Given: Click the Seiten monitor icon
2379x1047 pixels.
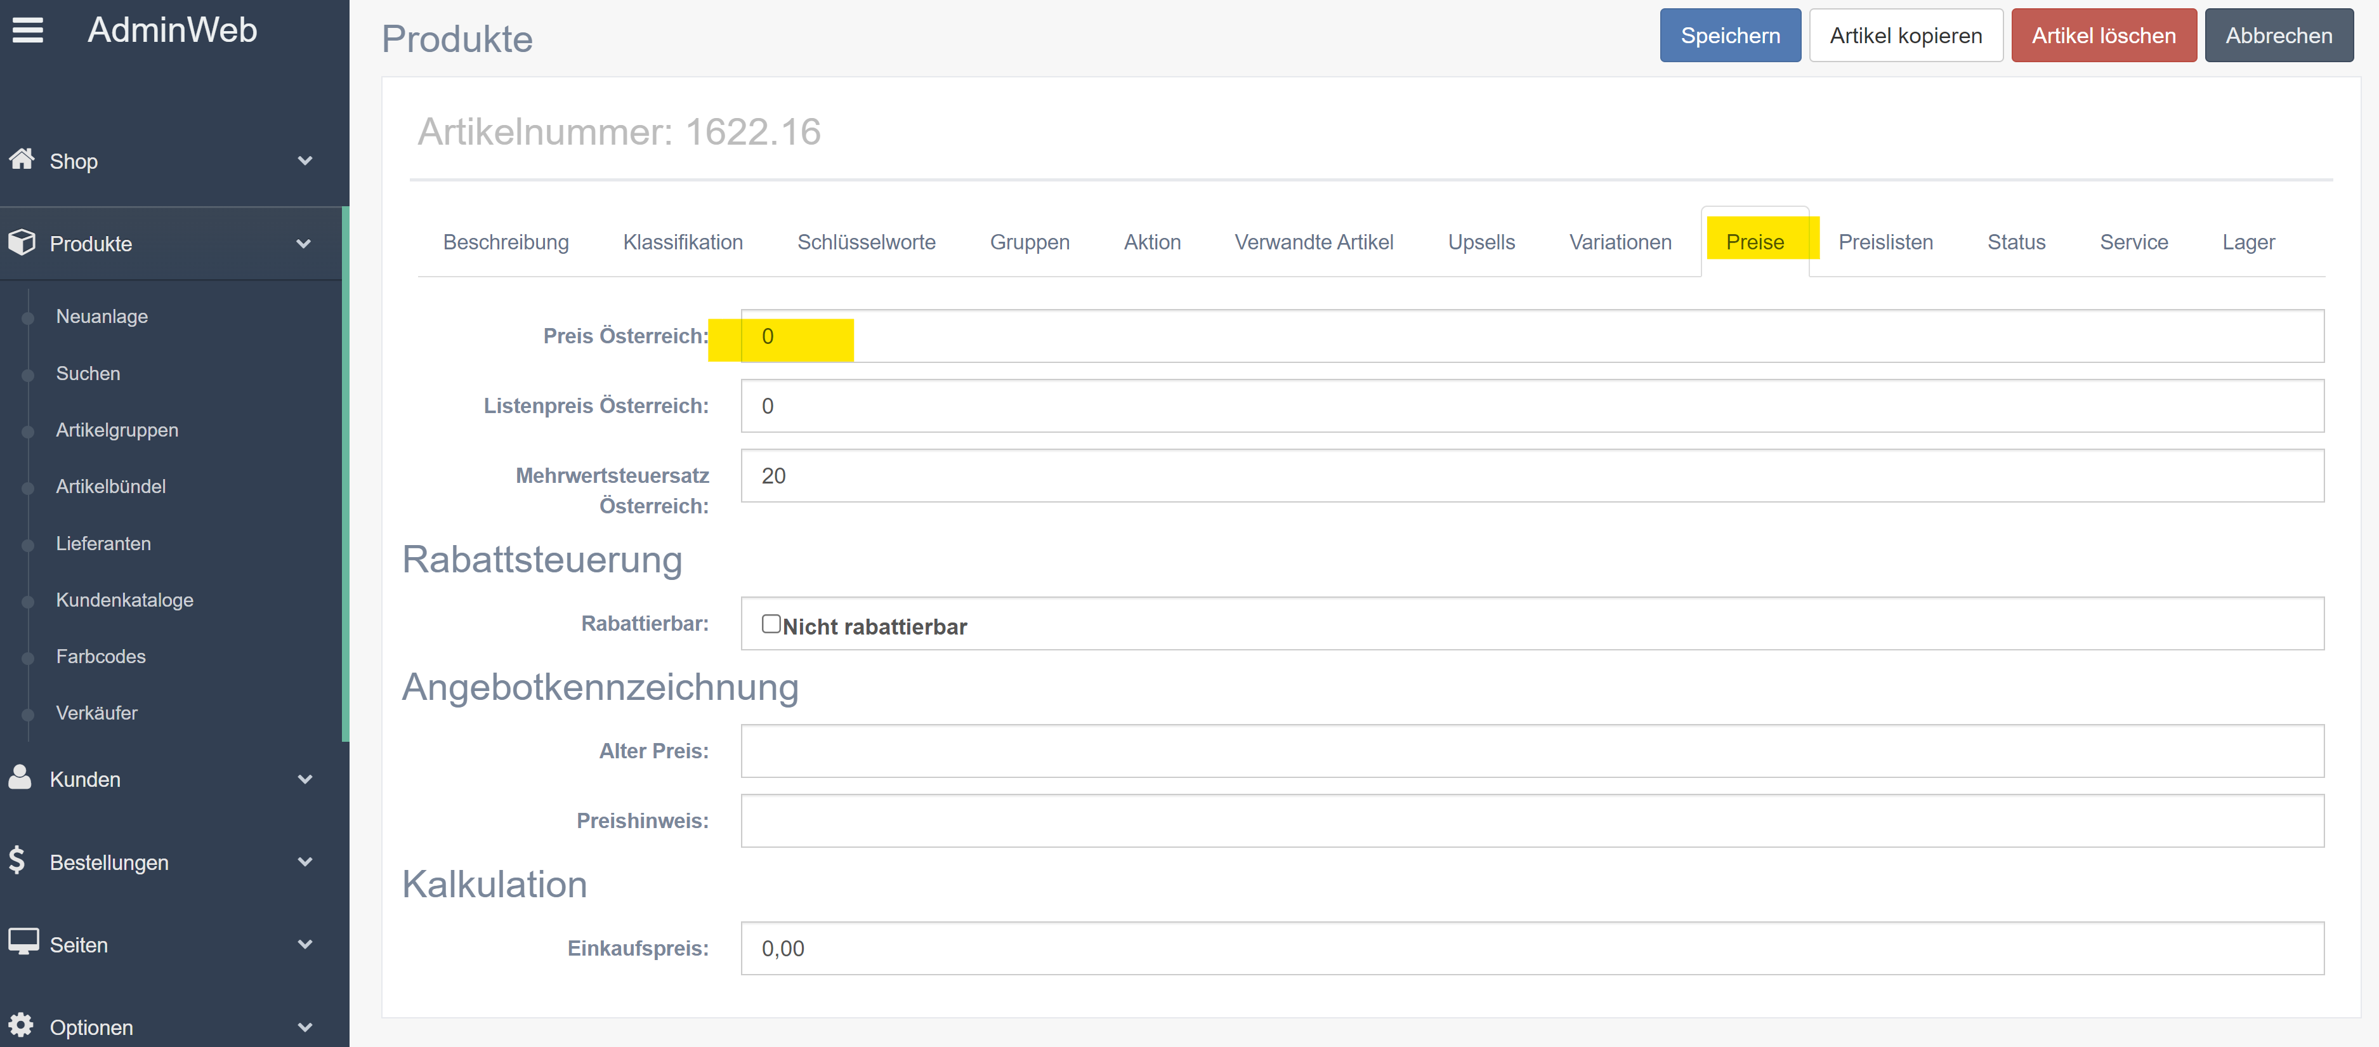Looking at the screenshot, I should (23, 942).
